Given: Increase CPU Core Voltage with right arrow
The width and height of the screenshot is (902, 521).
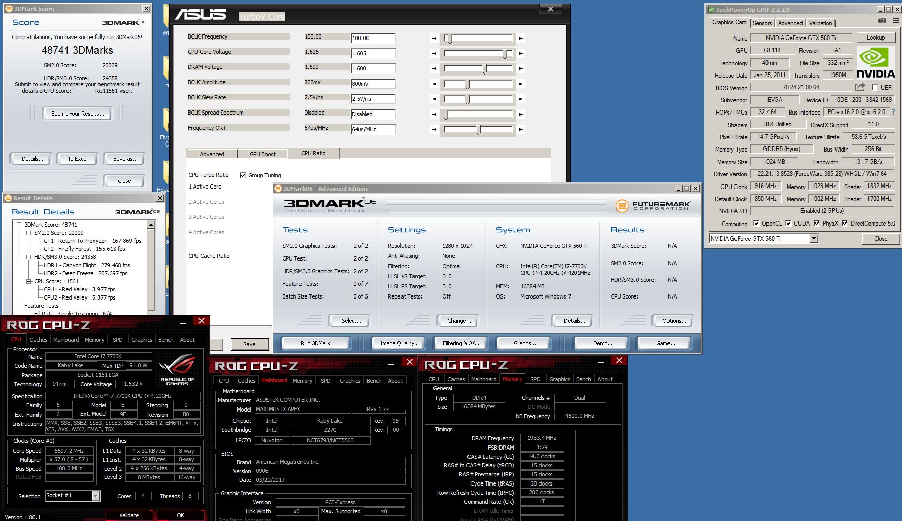Looking at the screenshot, I should pyautogui.click(x=521, y=53).
